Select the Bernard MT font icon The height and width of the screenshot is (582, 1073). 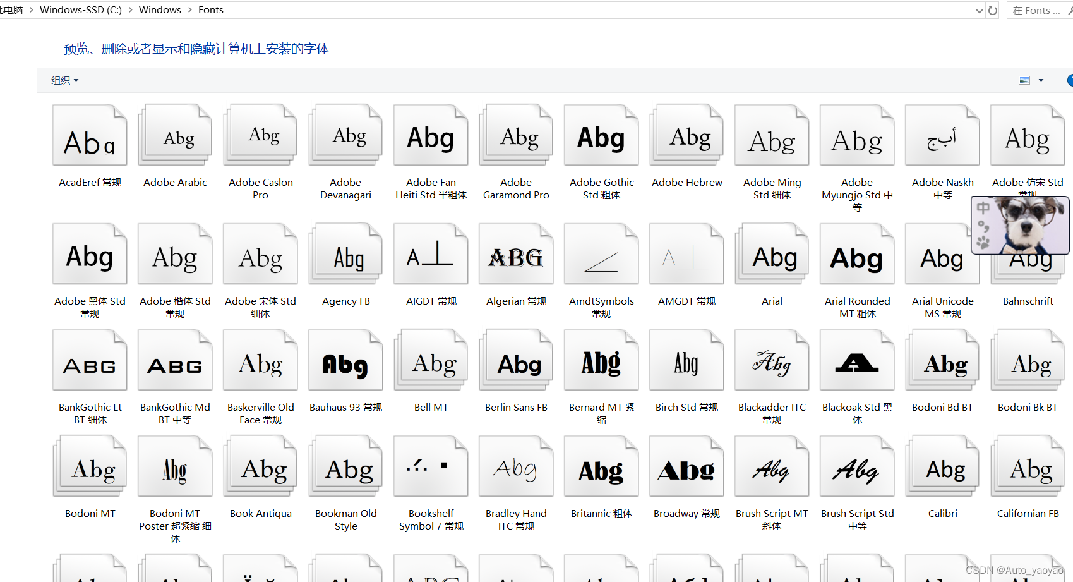[601, 360]
